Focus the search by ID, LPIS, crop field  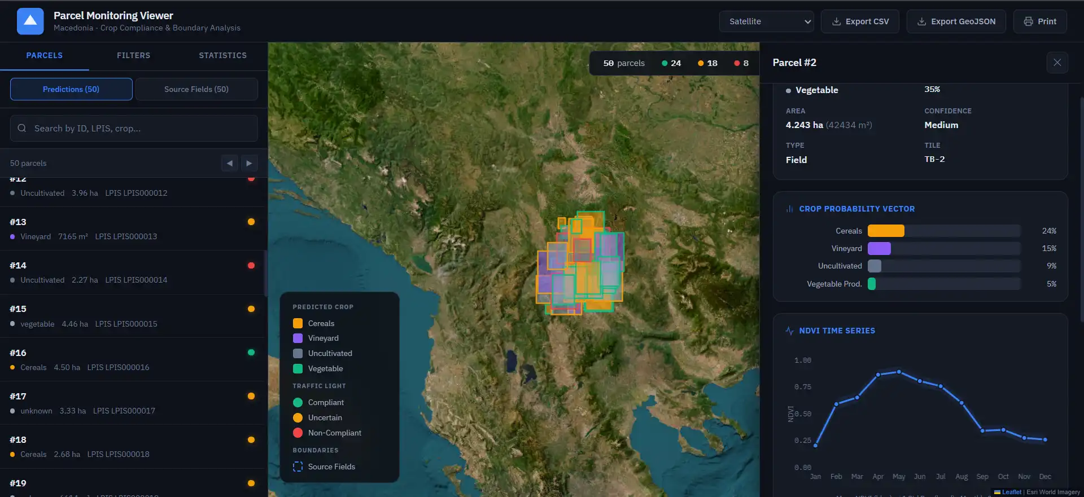pyautogui.click(x=134, y=128)
